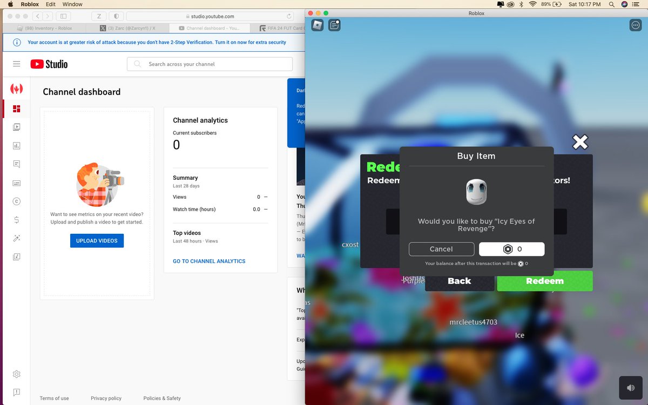Open Privacy policy link
Screen dimensions: 648x405
pos(106,399)
